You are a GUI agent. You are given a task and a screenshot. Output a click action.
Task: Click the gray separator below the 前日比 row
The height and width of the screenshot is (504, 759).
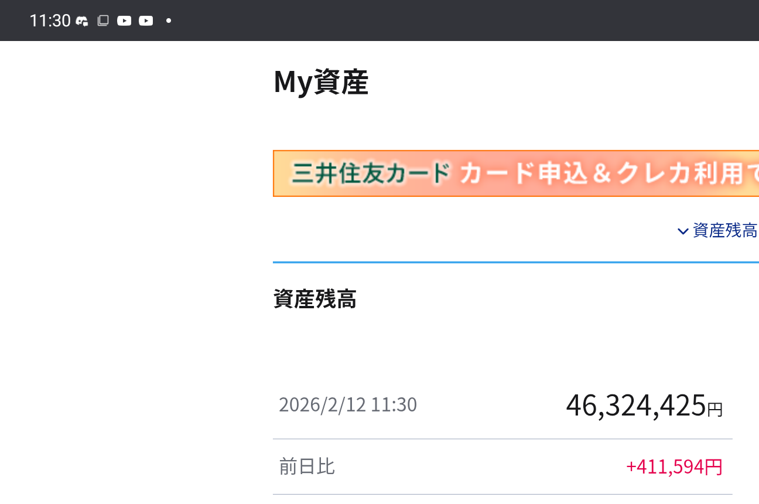(x=502, y=495)
